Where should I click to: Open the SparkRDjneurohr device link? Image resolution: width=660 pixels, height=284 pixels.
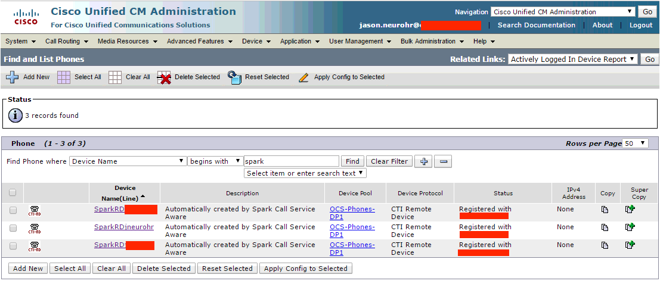(x=124, y=227)
